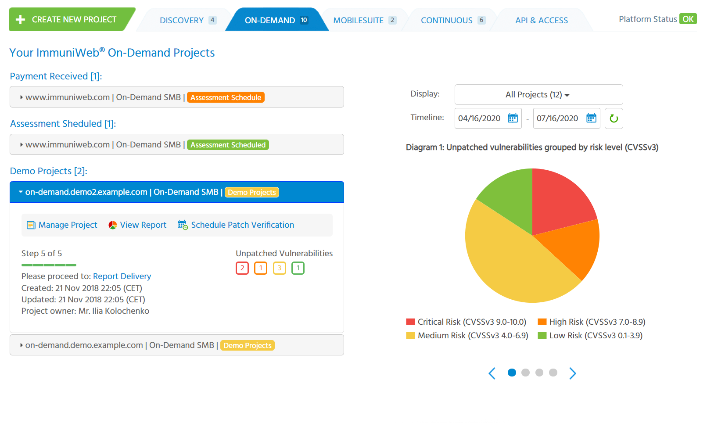Click the Continuous tab count badge 6
This screenshot has width=707, height=423.
point(481,20)
